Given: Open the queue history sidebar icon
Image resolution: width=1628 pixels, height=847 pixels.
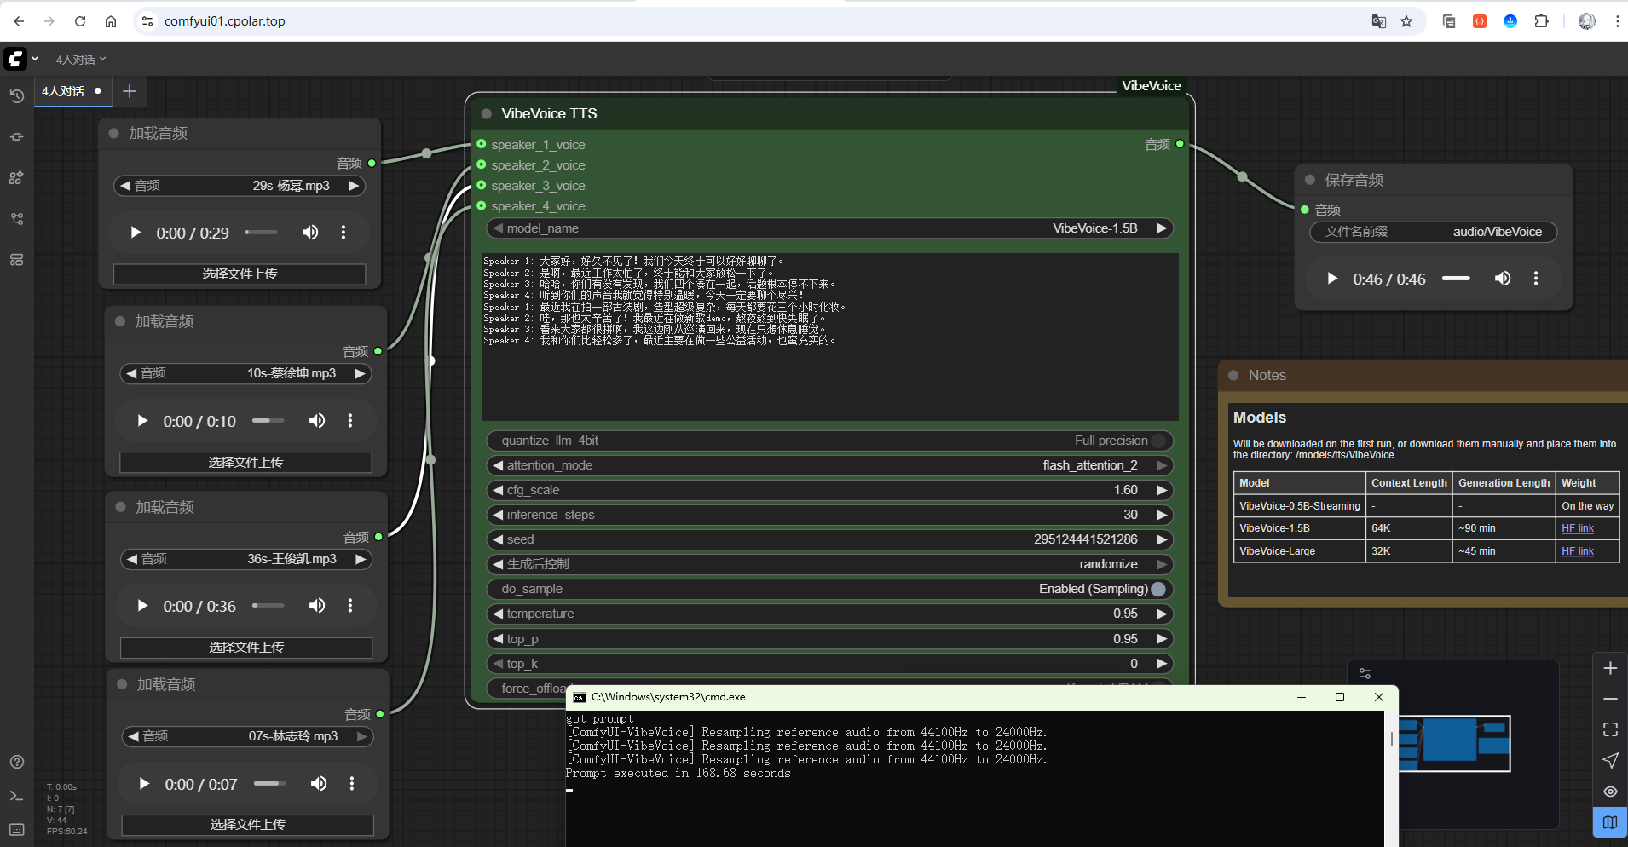Looking at the screenshot, I should click(x=16, y=96).
